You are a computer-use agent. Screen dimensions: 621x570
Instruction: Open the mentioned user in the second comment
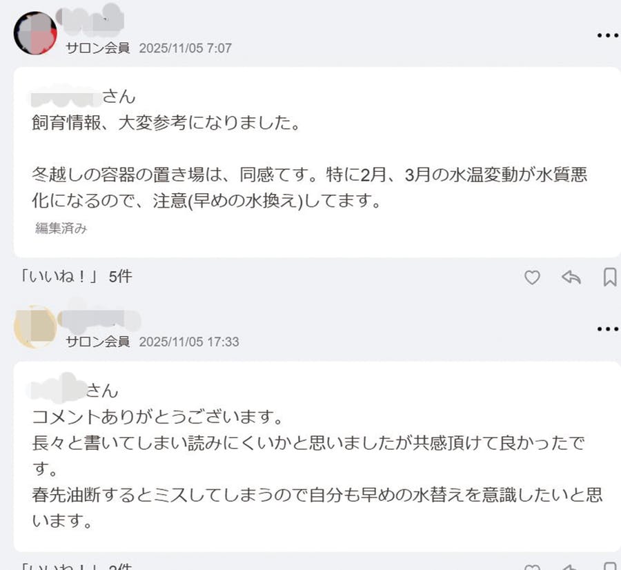pos(58,390)
